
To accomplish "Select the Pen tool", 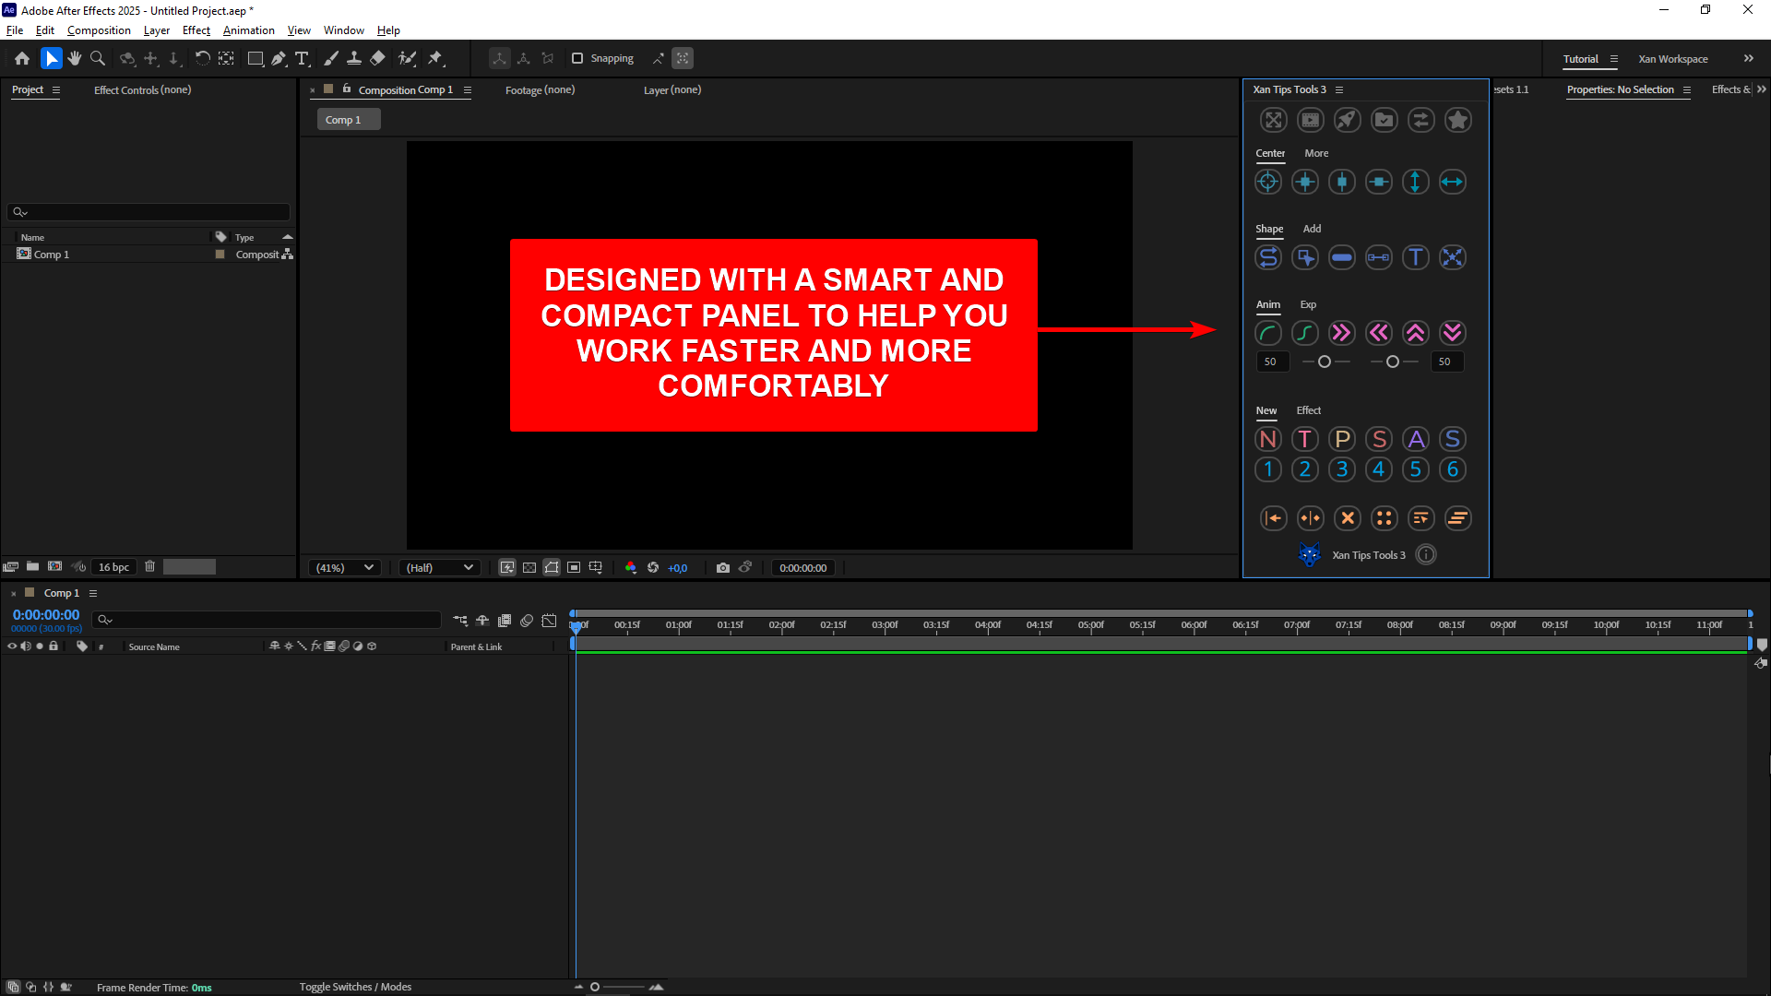I will [279, 58].
